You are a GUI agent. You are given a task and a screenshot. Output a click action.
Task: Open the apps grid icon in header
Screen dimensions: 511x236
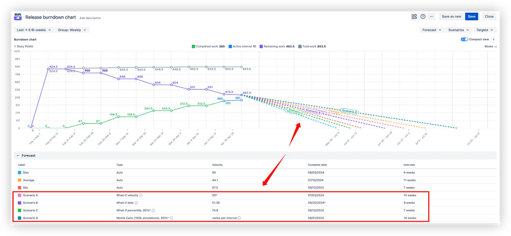[414, 16]
